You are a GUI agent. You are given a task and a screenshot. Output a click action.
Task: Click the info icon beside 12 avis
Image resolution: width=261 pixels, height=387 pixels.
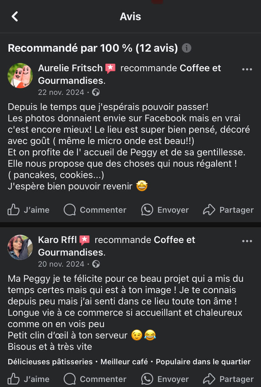[x=186, y=48]
